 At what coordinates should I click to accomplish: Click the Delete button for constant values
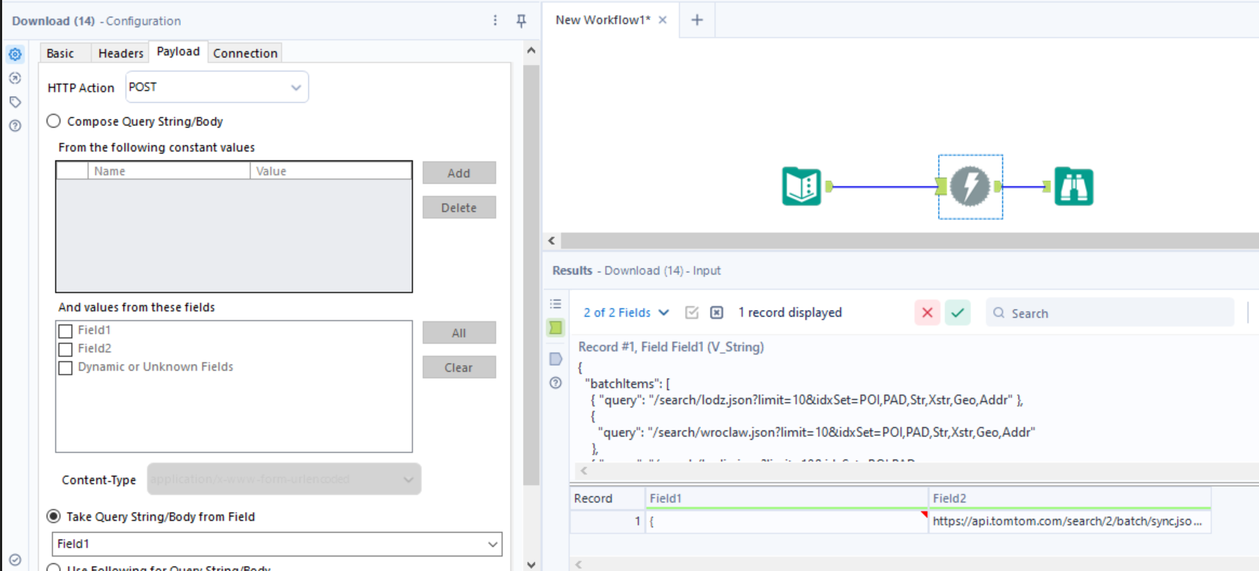[459, 207]
